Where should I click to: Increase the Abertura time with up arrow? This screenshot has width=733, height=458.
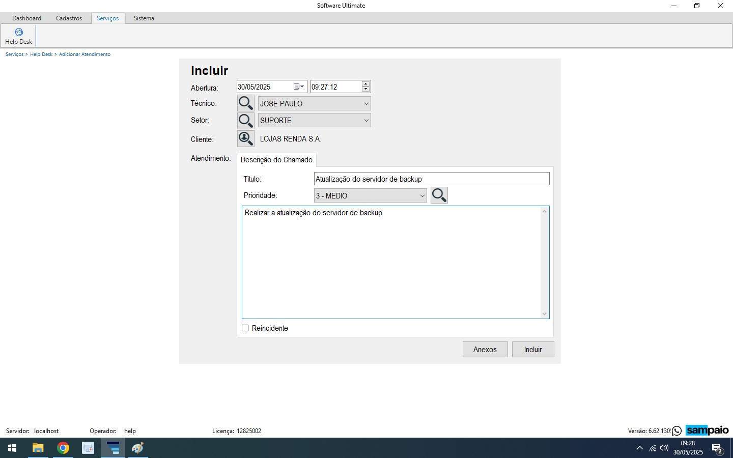click(x=365, y=84)
